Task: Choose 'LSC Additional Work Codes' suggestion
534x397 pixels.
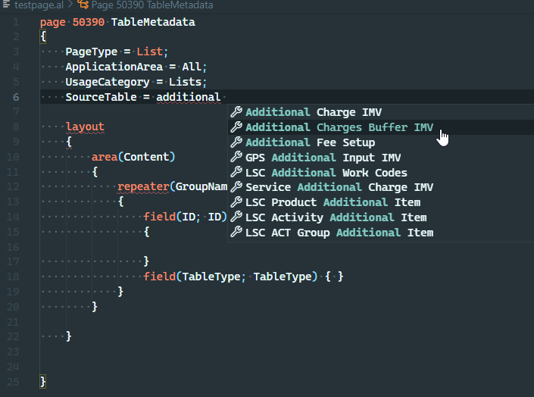Action: 381,172
